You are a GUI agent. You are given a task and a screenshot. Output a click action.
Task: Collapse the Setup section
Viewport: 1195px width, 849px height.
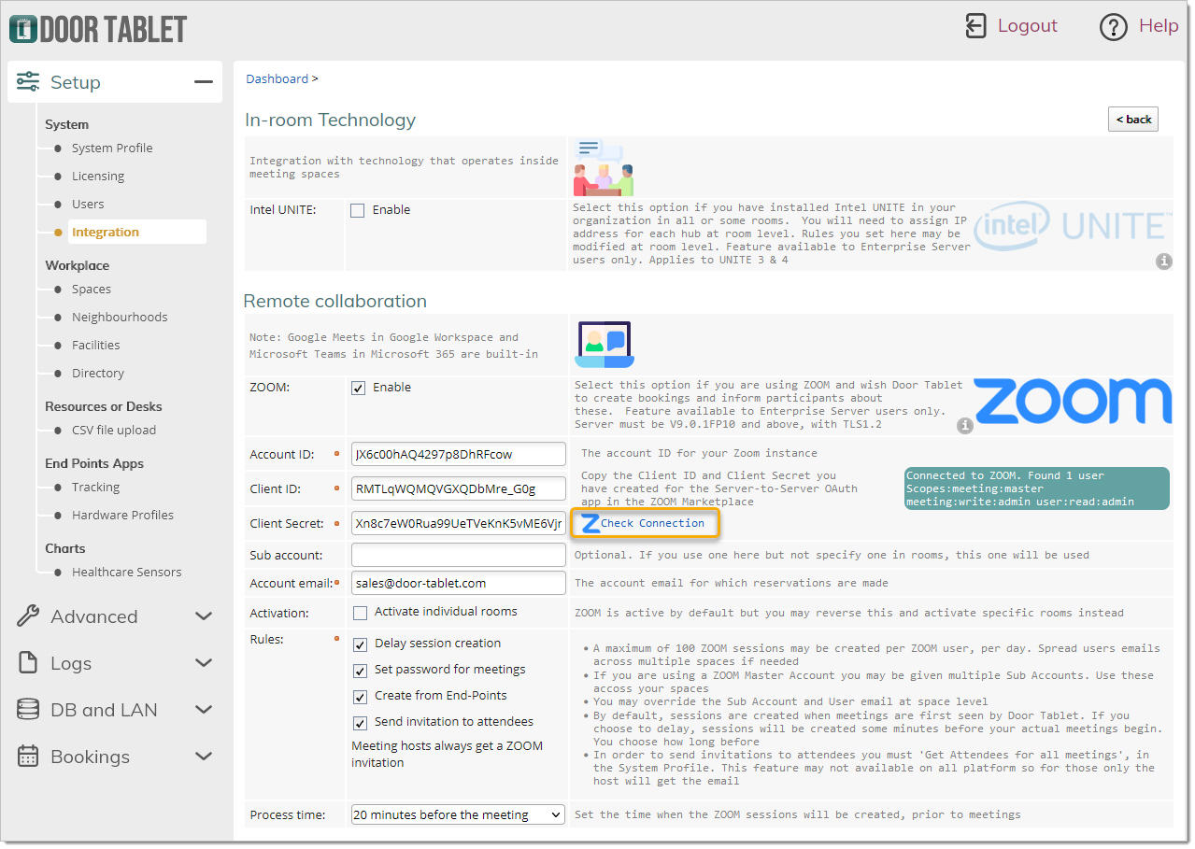pyautogui.click(x=203, y=82)
